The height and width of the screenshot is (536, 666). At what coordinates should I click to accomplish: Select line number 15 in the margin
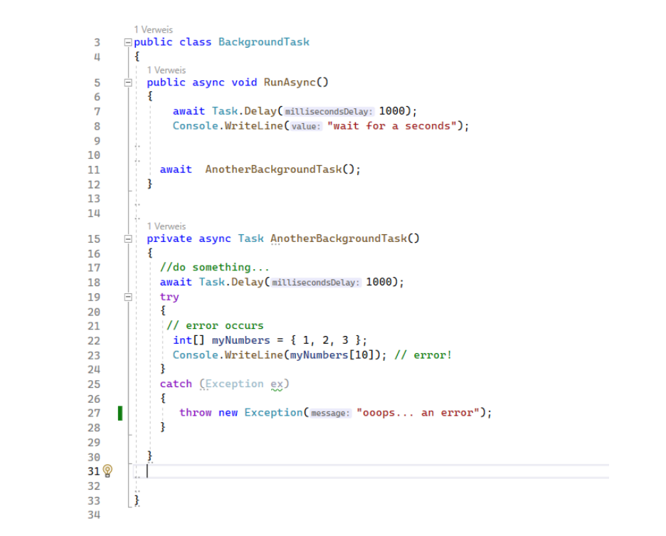[x=94, y=239]
